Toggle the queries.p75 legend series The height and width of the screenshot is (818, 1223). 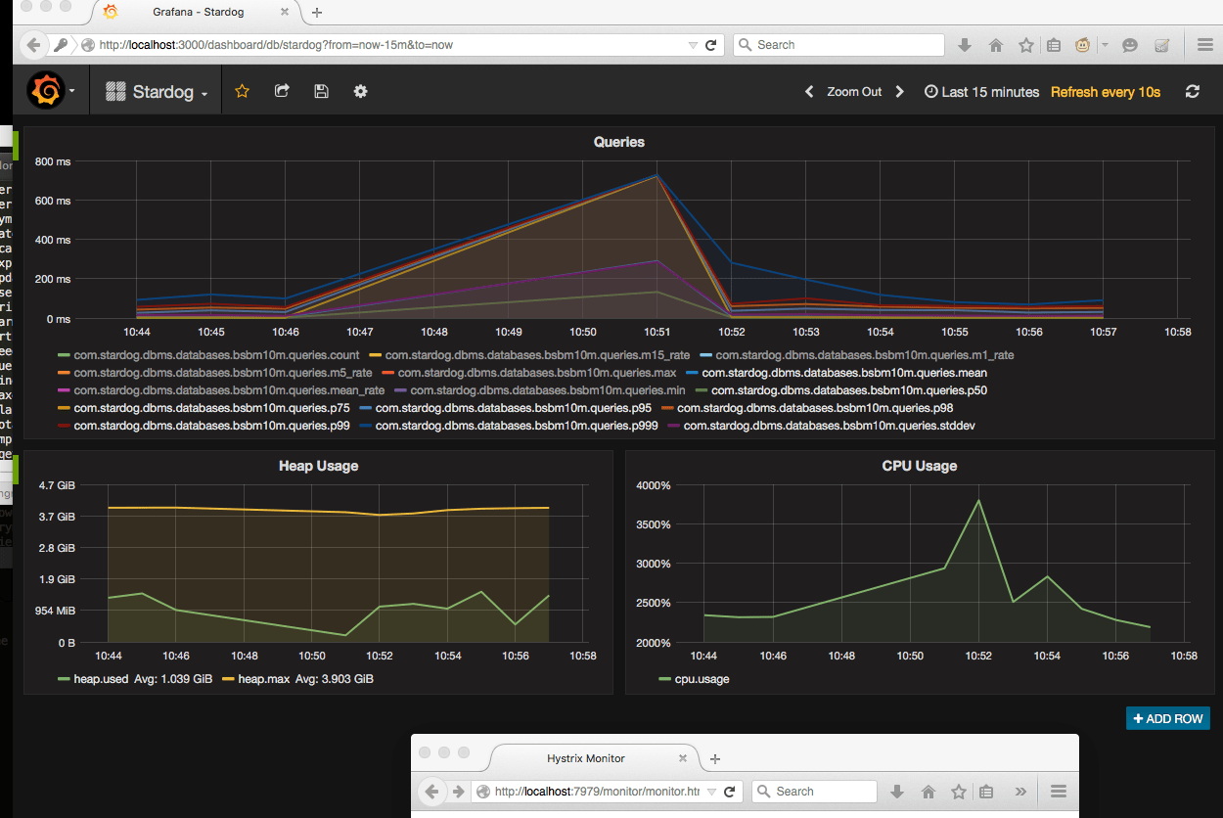click(211, 408)
